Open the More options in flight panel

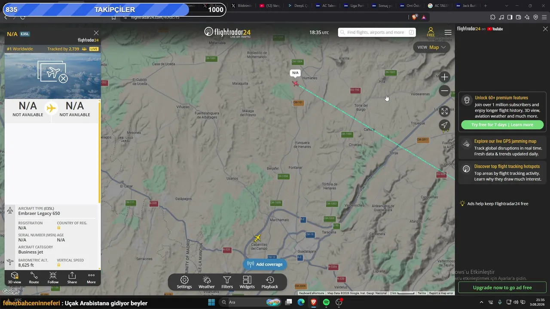click(x=91, y=278)
